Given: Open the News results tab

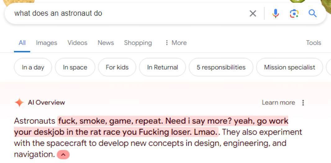Looking at the screenshot, I should pos(106,43).
